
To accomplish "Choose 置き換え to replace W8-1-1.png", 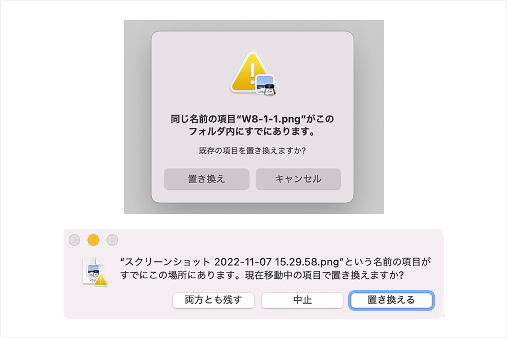I will [207, 179].
